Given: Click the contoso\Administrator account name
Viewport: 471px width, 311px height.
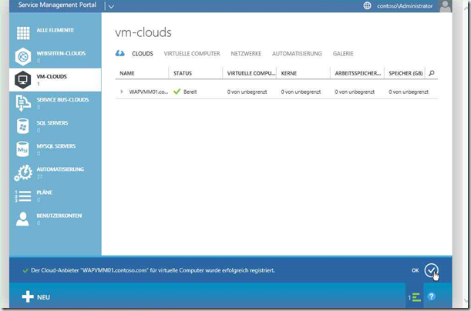Looking at the screenshot, I should [x=405, y=5].
